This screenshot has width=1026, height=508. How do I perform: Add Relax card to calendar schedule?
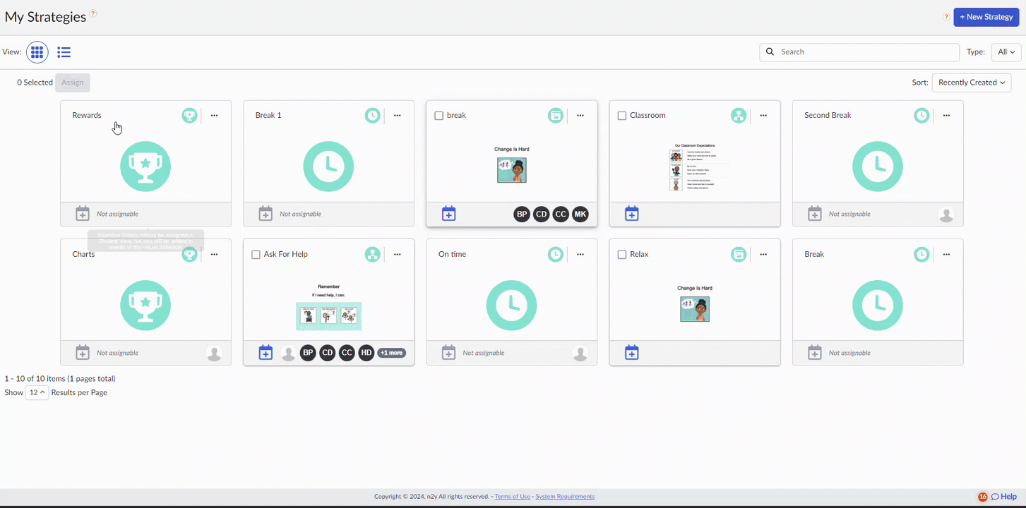pyautogui.click(x=632, y=353)
